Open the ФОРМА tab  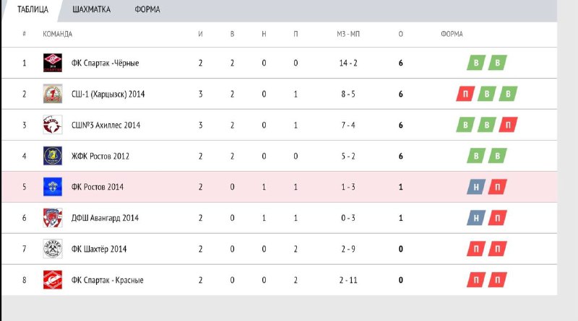pyautogui.click(x=147, y=9)
